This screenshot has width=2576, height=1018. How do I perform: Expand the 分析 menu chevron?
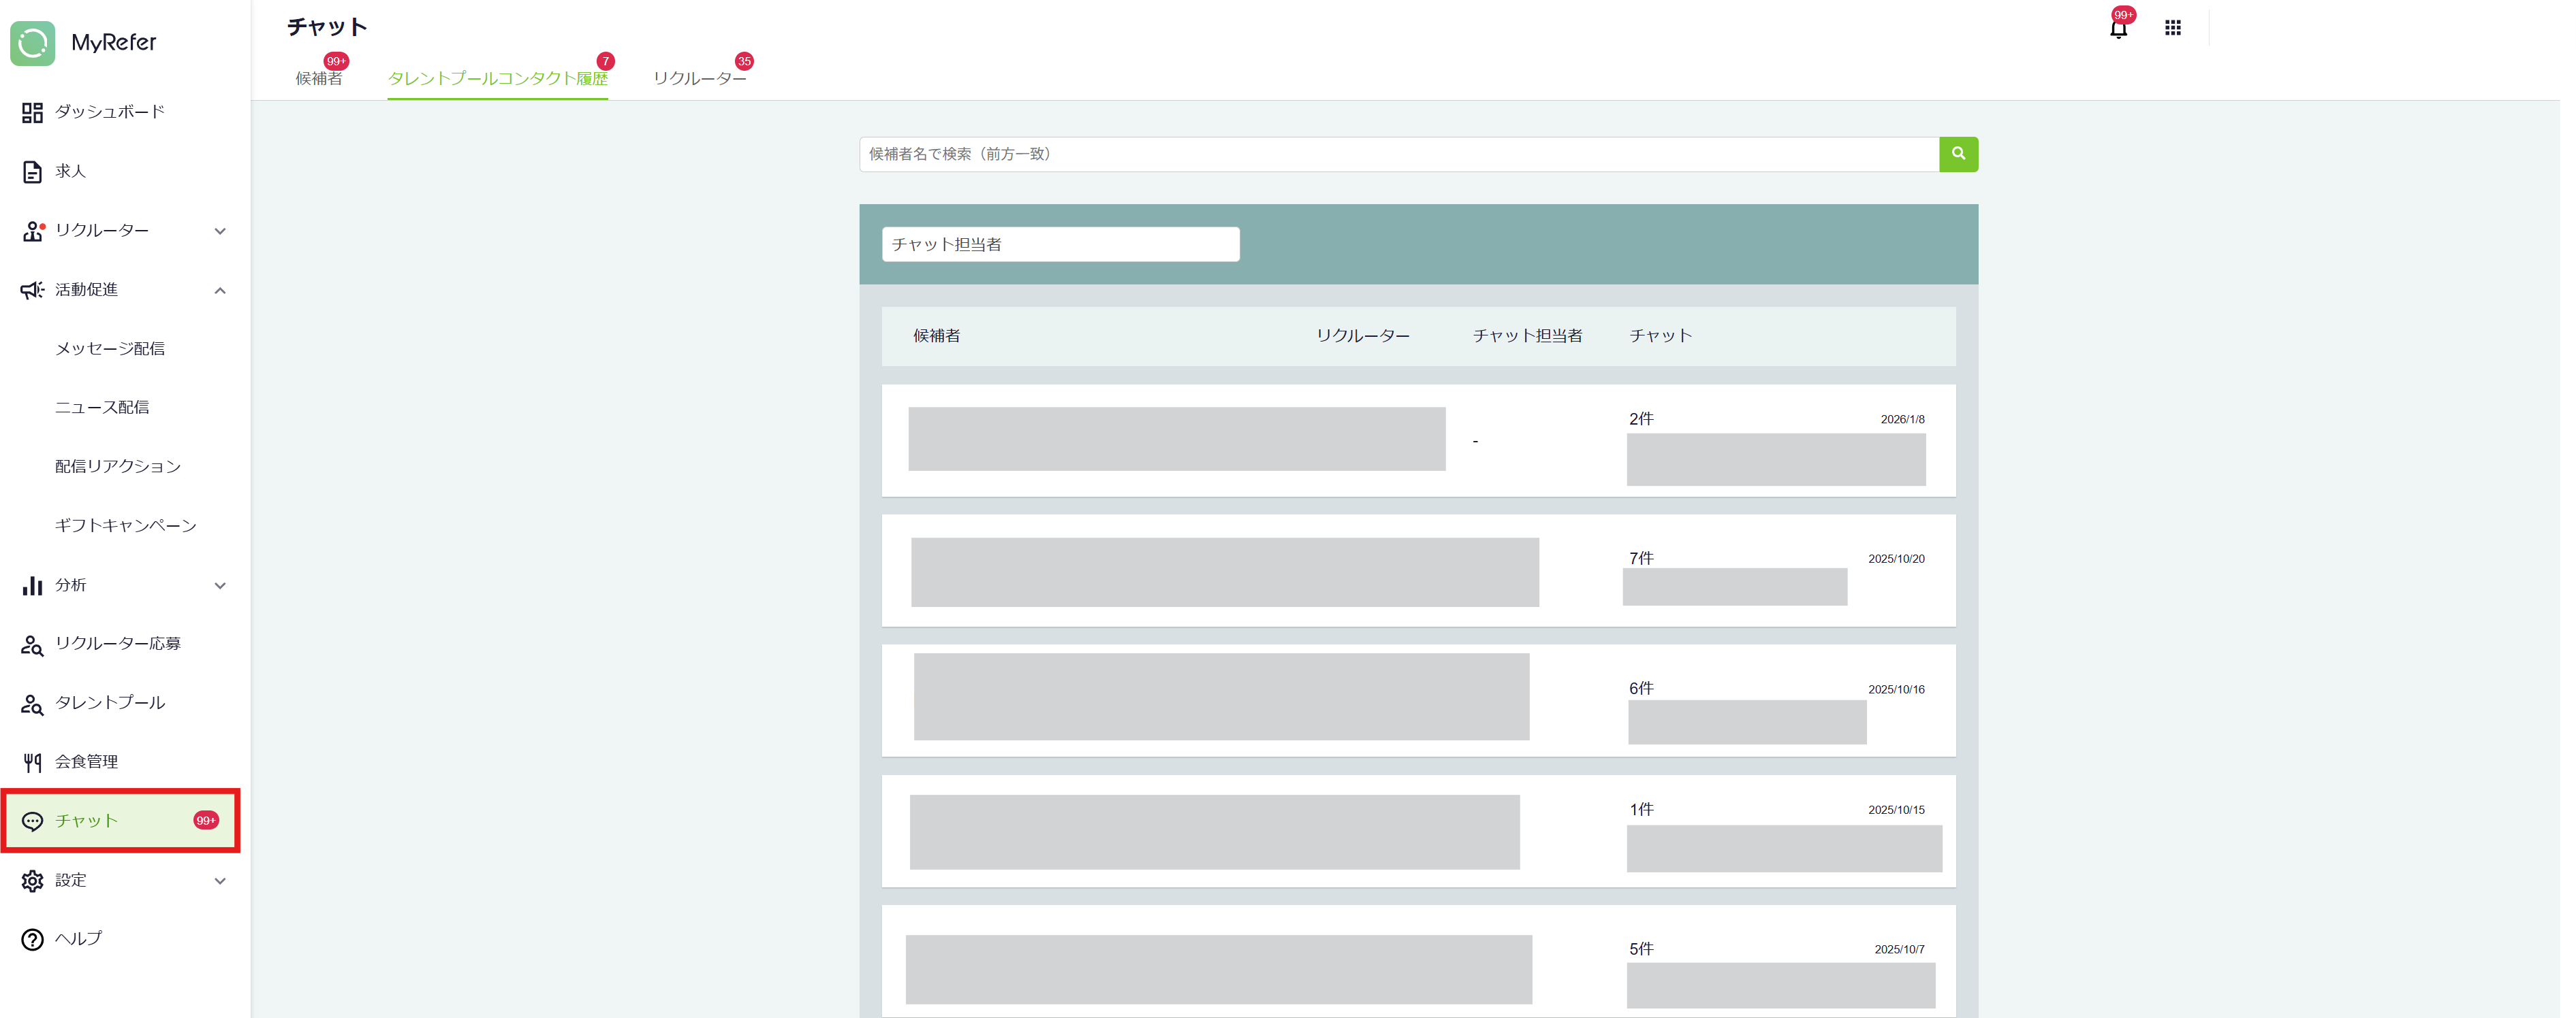tap(220, 585)
